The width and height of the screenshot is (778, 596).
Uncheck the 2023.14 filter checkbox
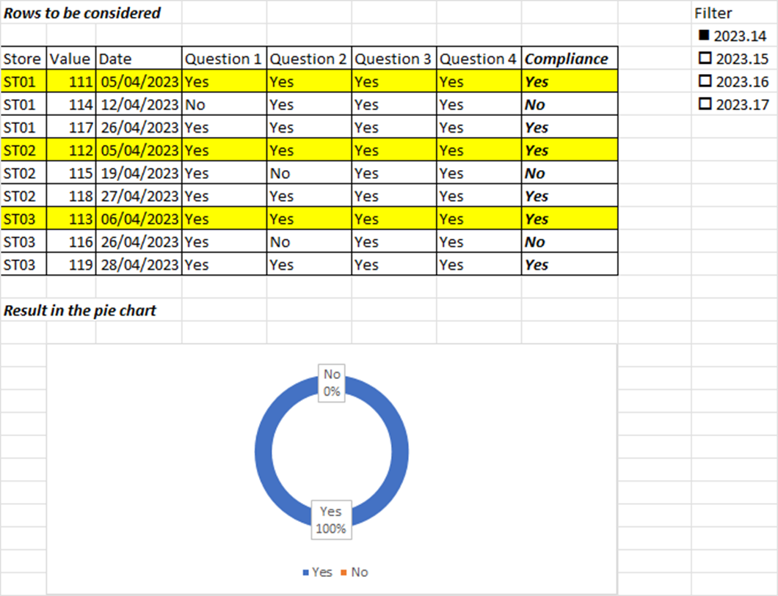[x=704, y=34]
